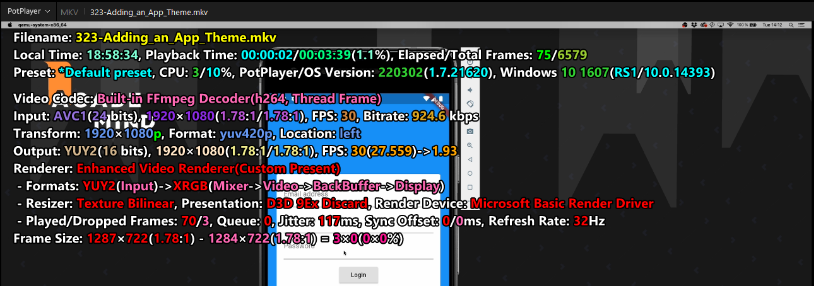Tap the emulator Back triangle button
This screenshot has width=816, height=286.
470,159
